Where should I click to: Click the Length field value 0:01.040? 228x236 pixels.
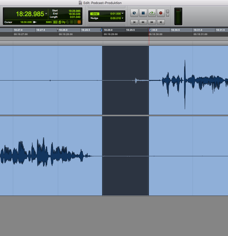75,17
